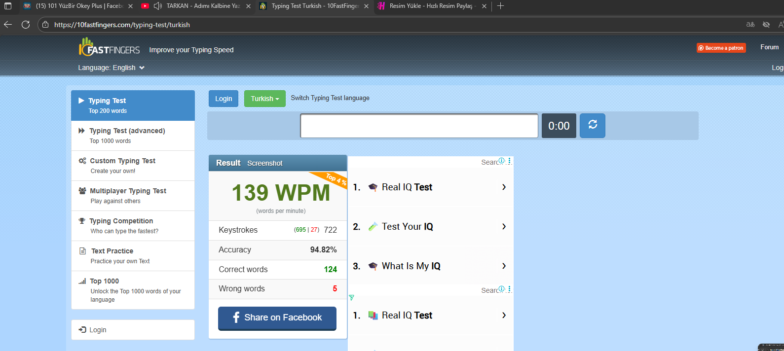Click the 0:00 timer display

pyautogui.click(x=559, y=126)
